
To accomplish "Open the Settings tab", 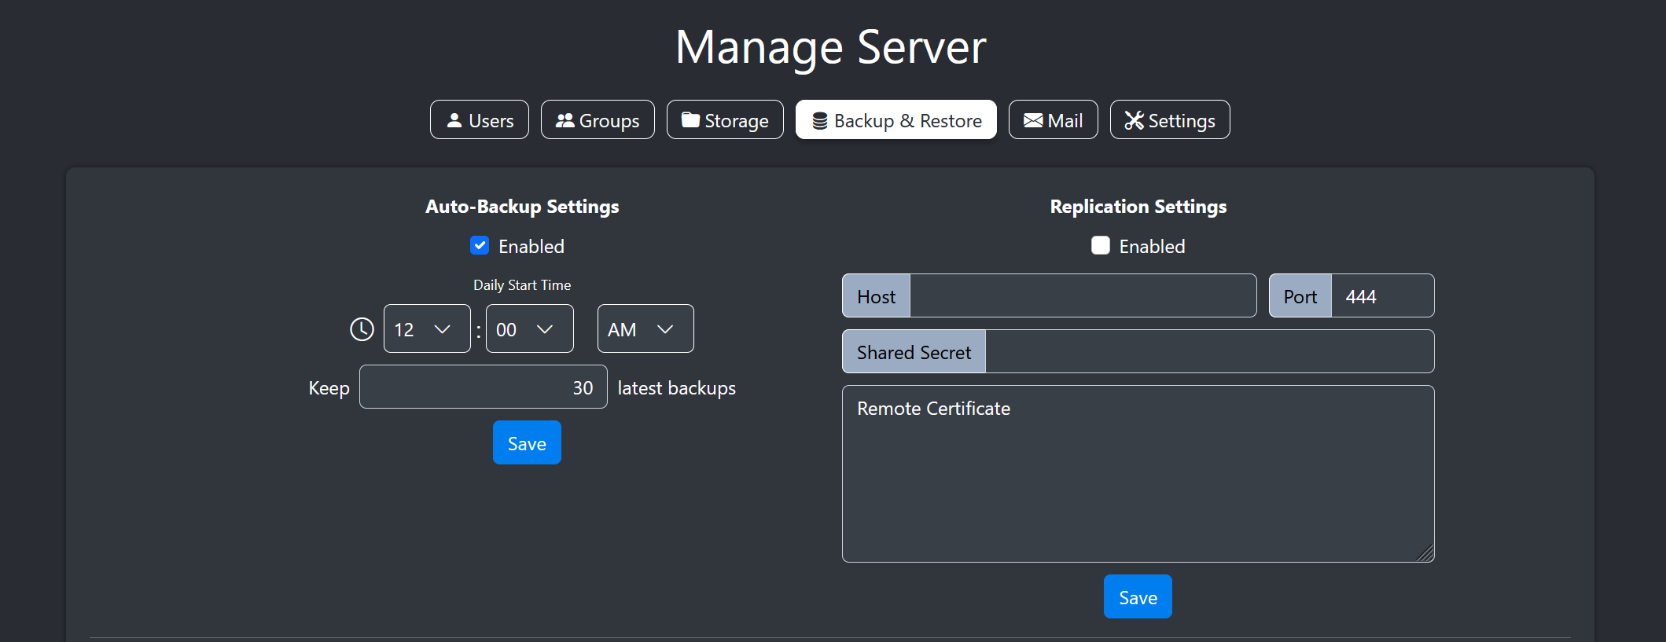I will coord(1170,120).
